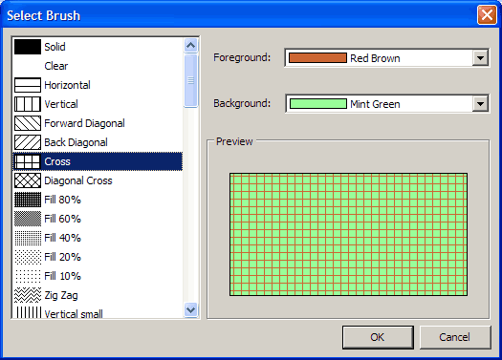Confirm with the OK button
This screenshot has width=502, height=360.
pyautogui.click(x=378, y=337)
